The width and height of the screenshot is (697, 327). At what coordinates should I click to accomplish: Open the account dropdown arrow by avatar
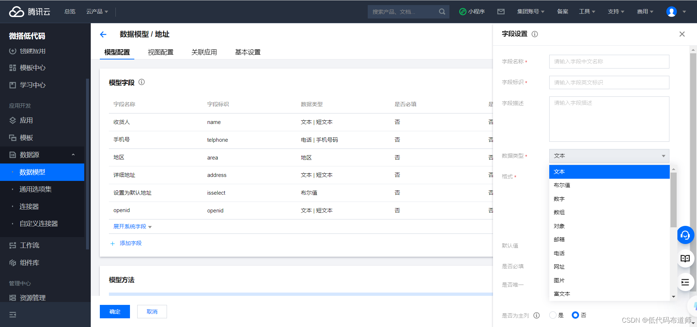tap(684, 12)
